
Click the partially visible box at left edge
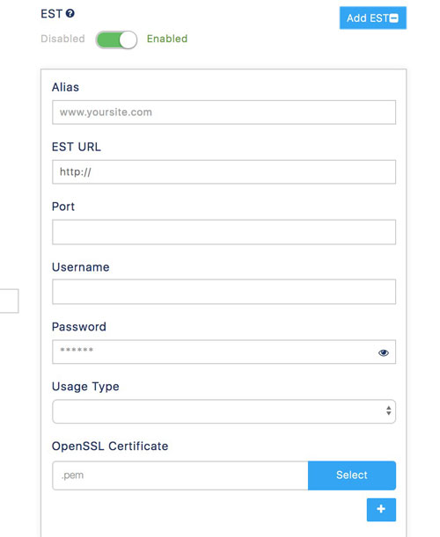(9, 301)
